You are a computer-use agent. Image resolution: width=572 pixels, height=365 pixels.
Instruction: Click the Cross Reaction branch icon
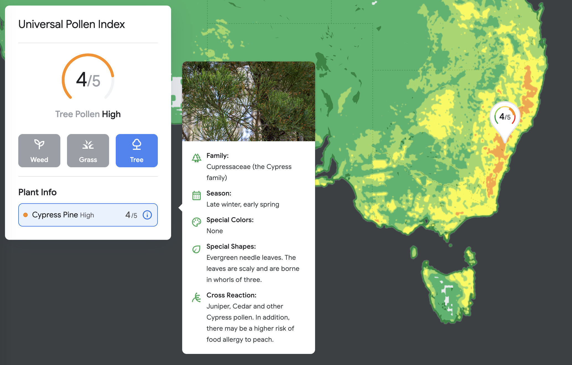coord(197,298)
